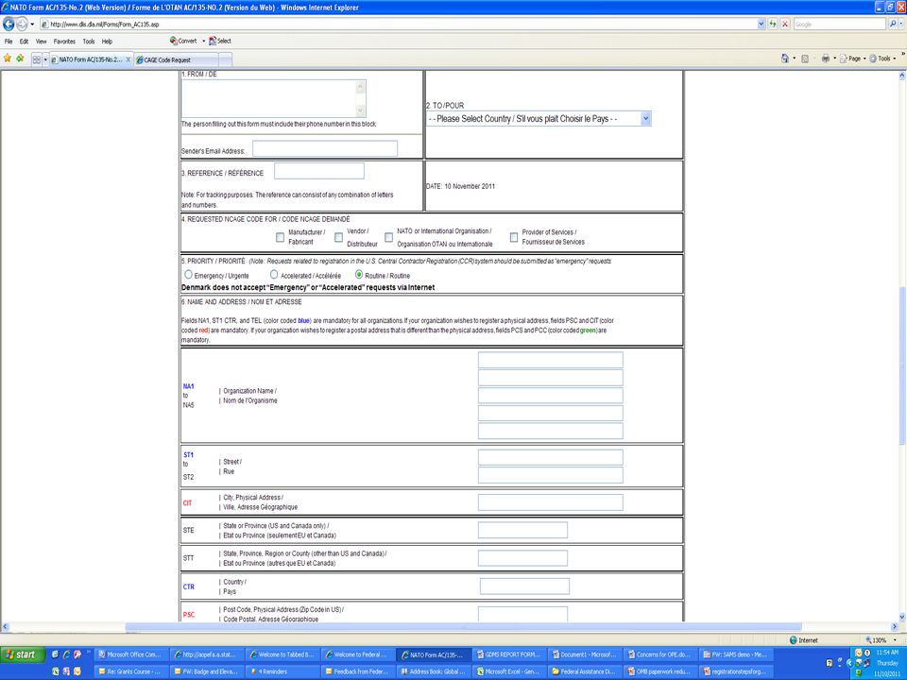The width and height of the screenshot is (907, 680).
Task: Check NATO or International Organisation box
Action: [x=388, y=238]
